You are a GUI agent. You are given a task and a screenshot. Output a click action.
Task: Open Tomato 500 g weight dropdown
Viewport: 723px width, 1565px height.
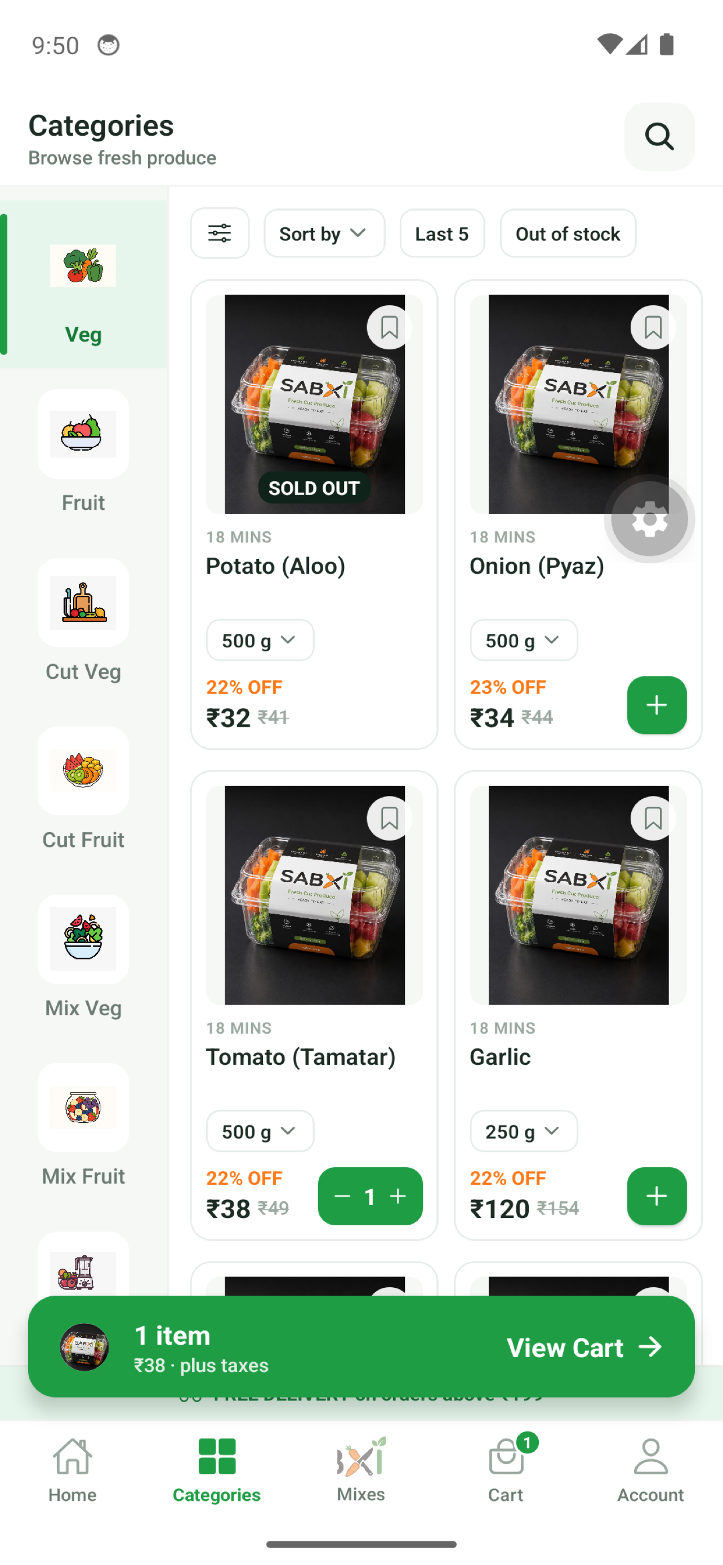tap(260, 1131)
